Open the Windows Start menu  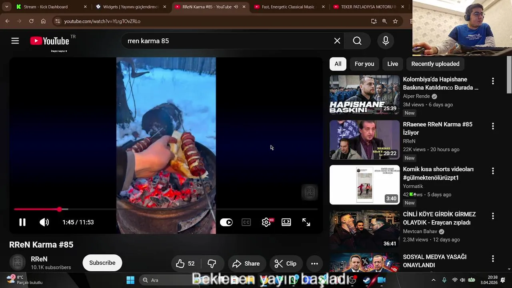(130, 280)
